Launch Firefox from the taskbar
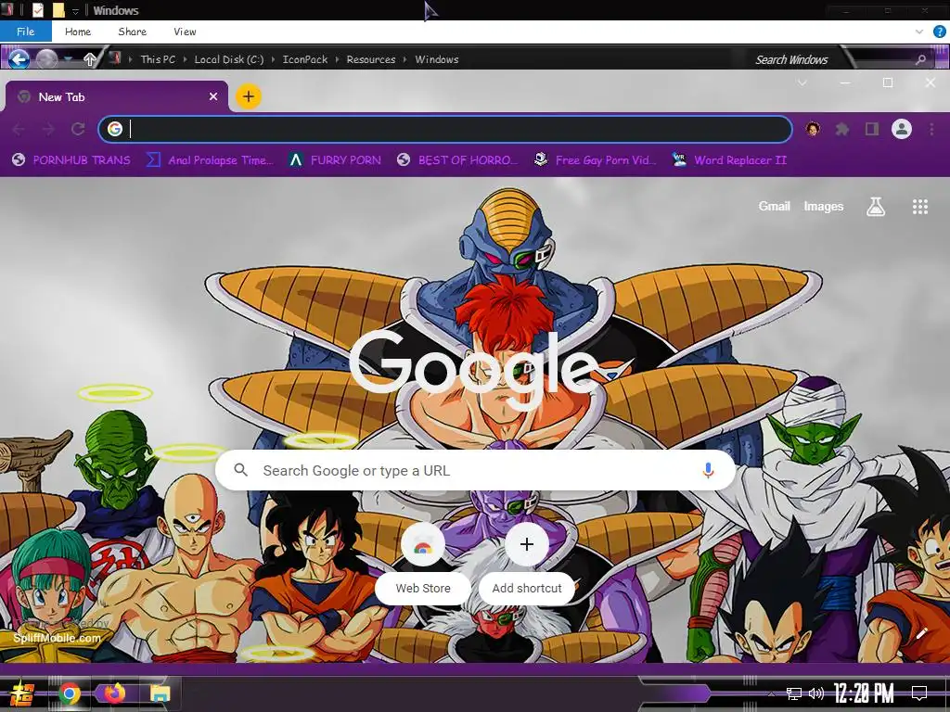 (114, 693)
